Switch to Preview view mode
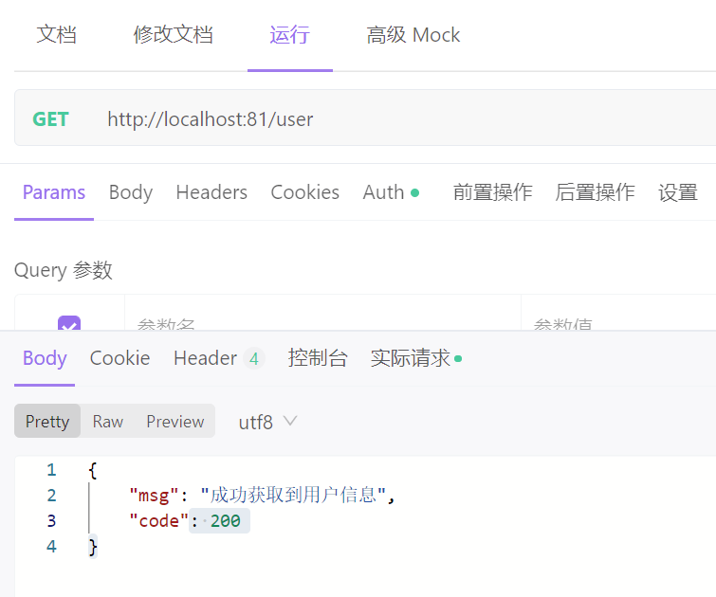The width and height of the screenshot is (716, 597). coord(175,421)
